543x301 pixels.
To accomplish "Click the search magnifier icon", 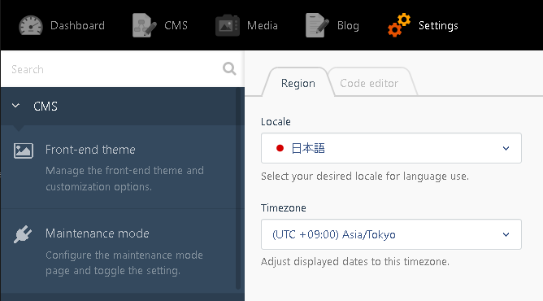I will tap(229, 68).
